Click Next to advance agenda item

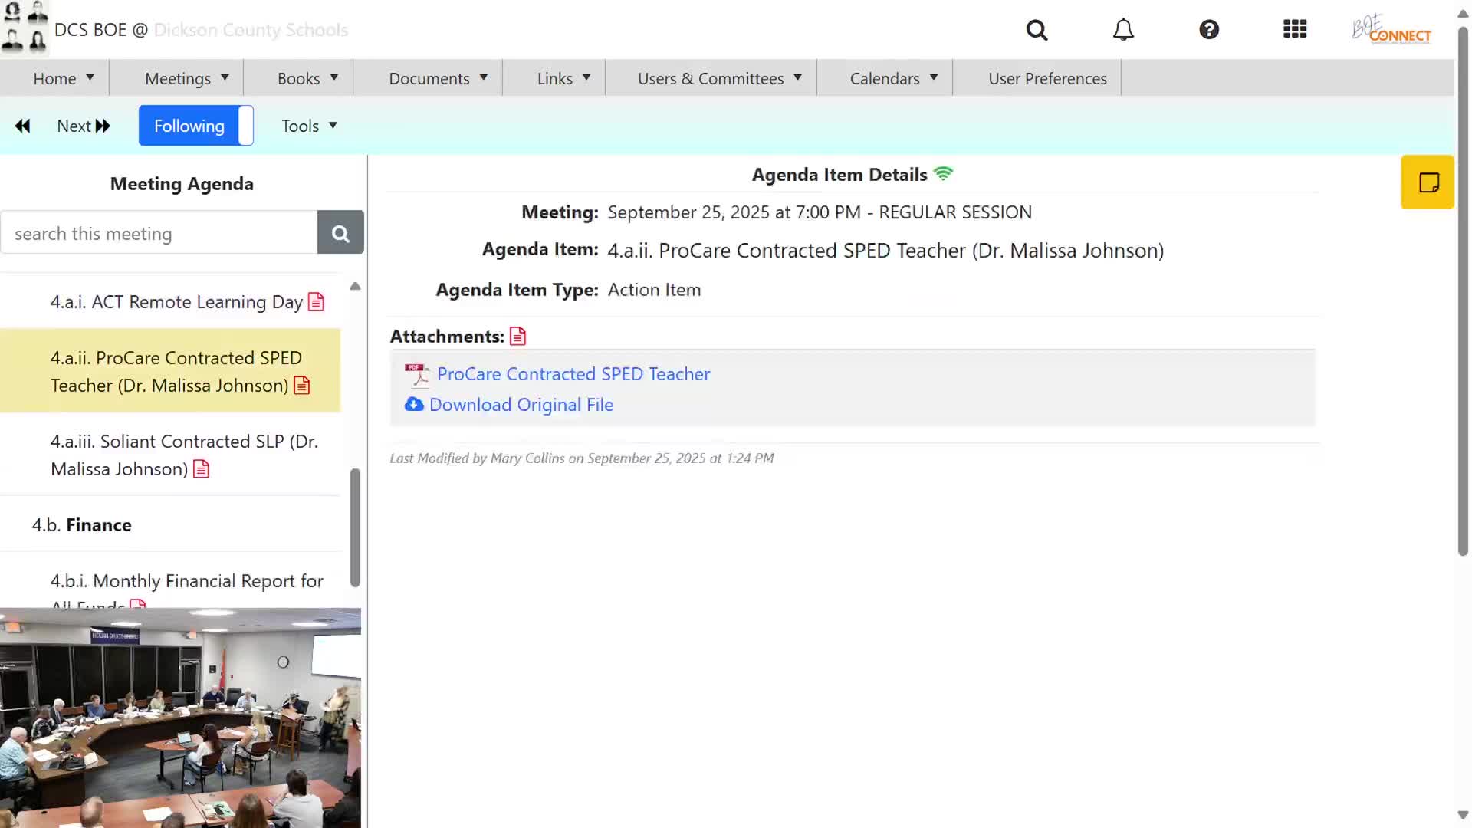coord(83,126)
